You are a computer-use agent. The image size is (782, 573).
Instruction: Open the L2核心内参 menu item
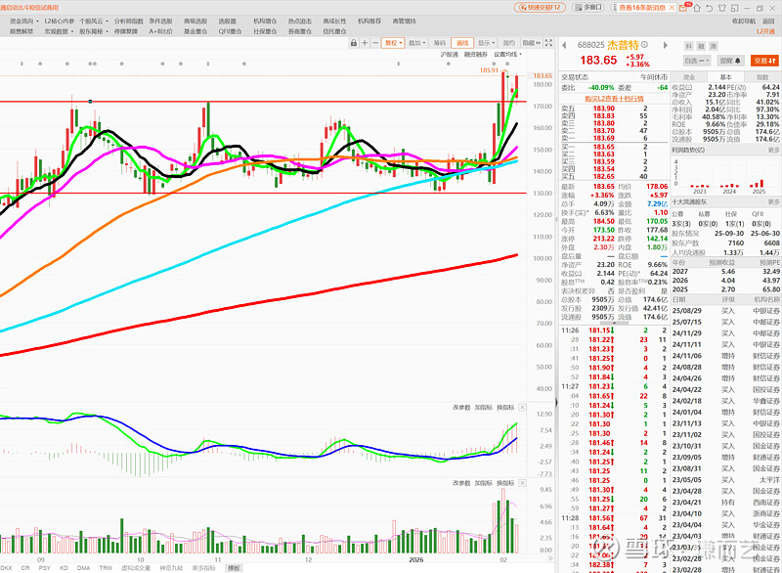click(60, 21)
